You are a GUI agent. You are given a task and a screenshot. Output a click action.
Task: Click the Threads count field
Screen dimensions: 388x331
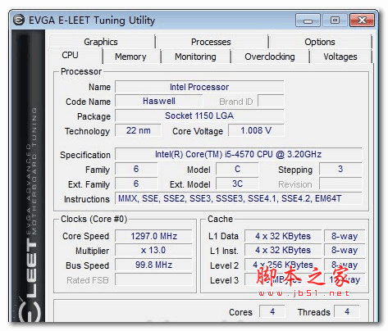pyautogui.click(x=347, y=311)
